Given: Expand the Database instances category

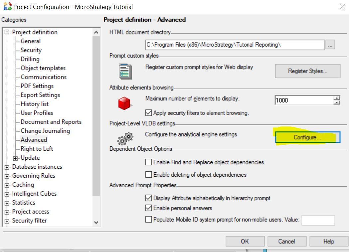Looking at the screenshot, I should [x=7, y=167].
